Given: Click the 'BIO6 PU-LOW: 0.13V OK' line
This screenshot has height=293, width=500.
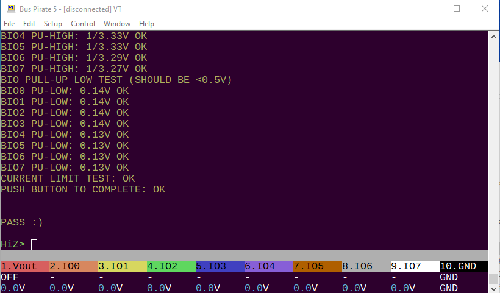Looking at the screenshot, I should point(65,157).
